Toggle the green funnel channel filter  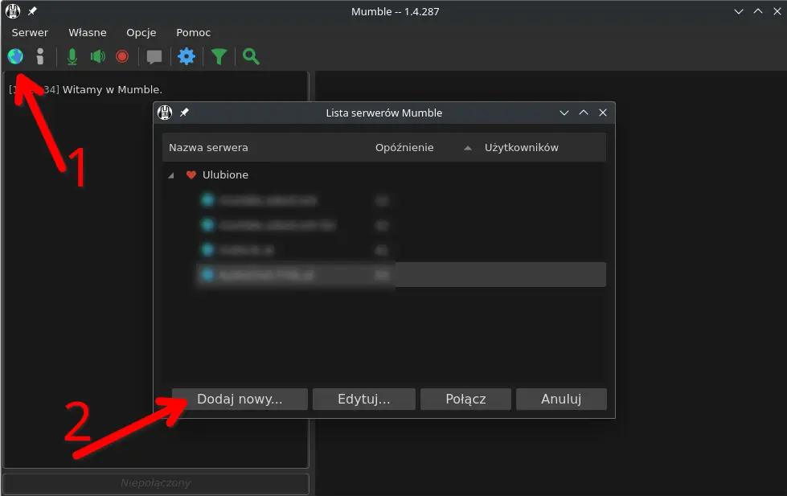[x=219, y=57]
